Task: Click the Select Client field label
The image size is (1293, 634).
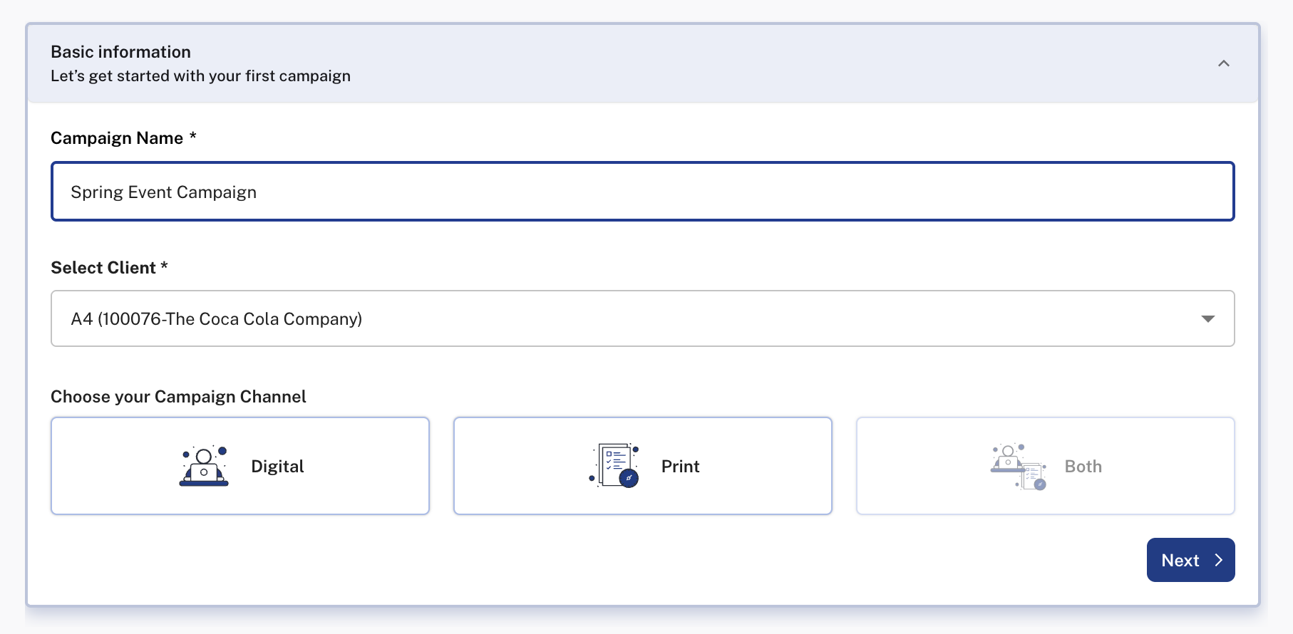Action: [x=103, y=268]
